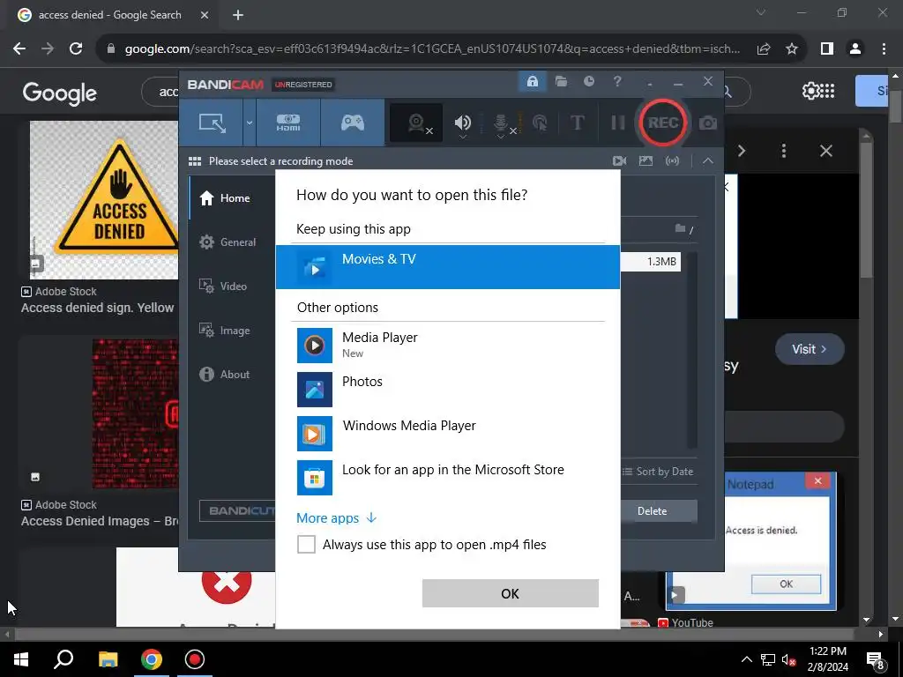903x677 pixels.
Task: Open the Bandicam grid menu icon
Action: coord(195,161)
